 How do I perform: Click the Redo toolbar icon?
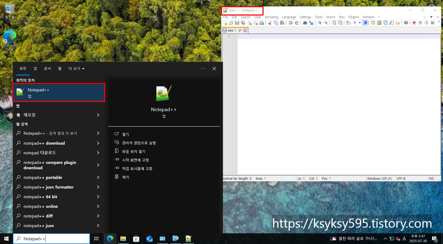click(x=297, y=23)
